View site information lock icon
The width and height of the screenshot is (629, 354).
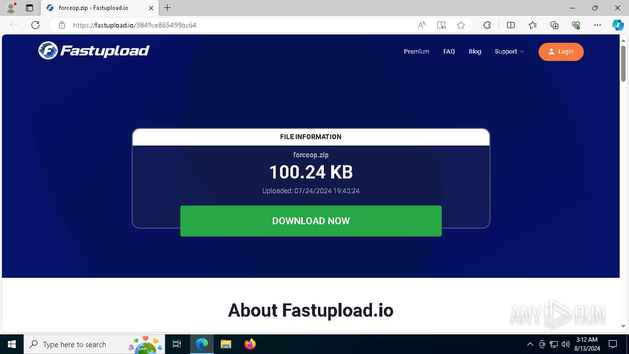click(62, 25)
